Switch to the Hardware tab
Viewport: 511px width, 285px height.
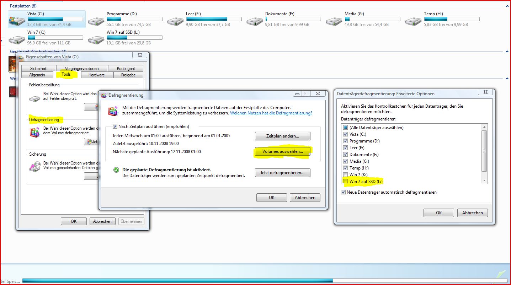tap(97, 75)
